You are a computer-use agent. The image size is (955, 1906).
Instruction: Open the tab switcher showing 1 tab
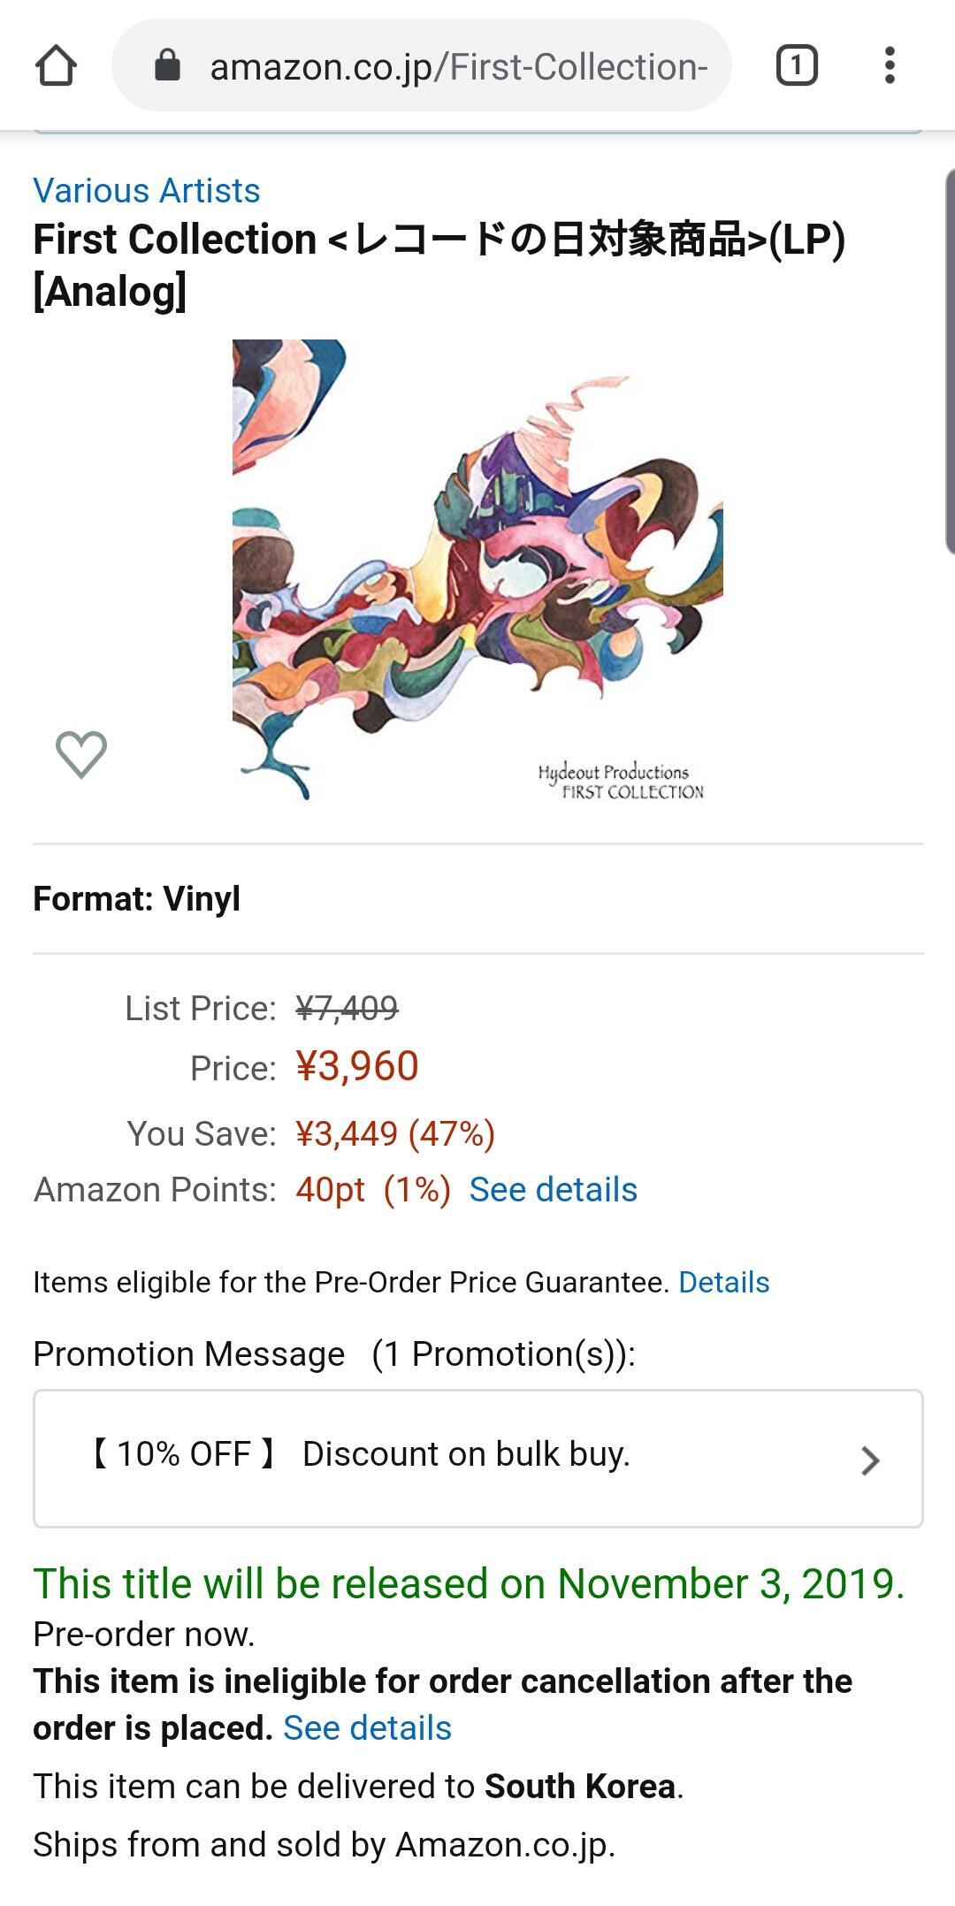tap(797, 65)
